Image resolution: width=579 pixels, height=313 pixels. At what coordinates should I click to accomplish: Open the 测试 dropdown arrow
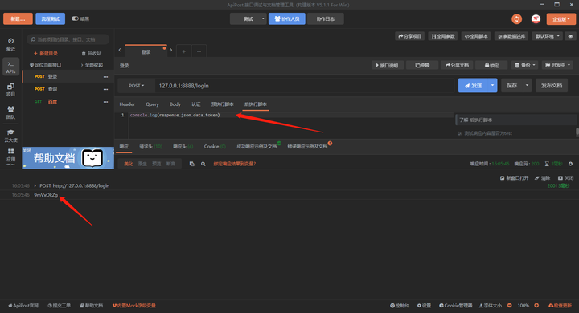[x=263, y=18]
